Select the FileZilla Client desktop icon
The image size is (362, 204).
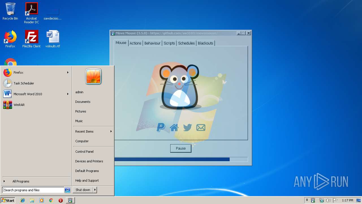coord(31,39)
